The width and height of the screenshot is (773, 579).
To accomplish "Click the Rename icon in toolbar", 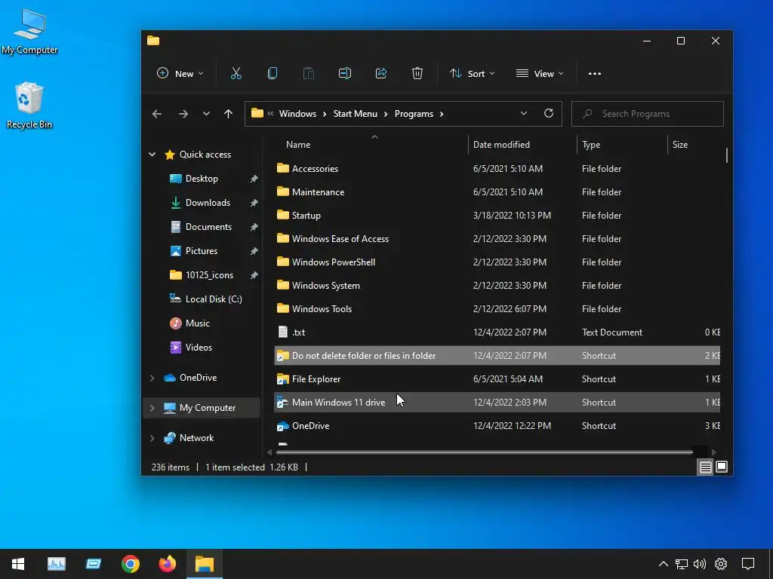I will coord(344,73).
